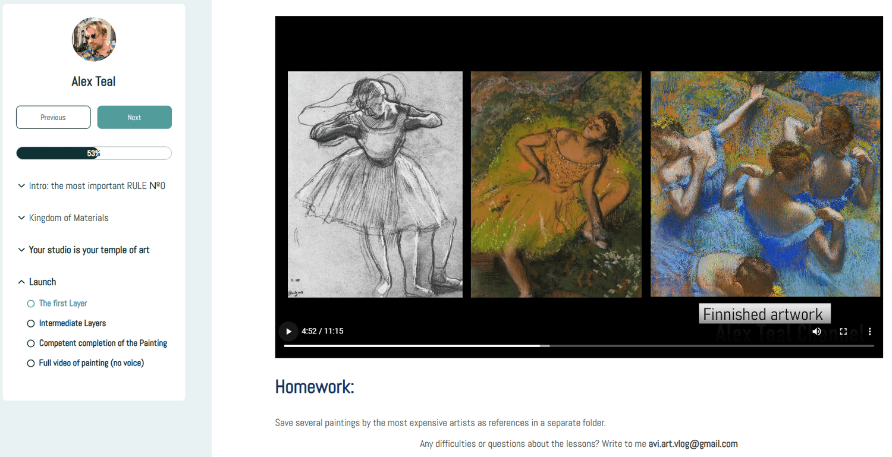Go to the Previous lesson
This screenshot has width=892, height=457.
[53, 117]
